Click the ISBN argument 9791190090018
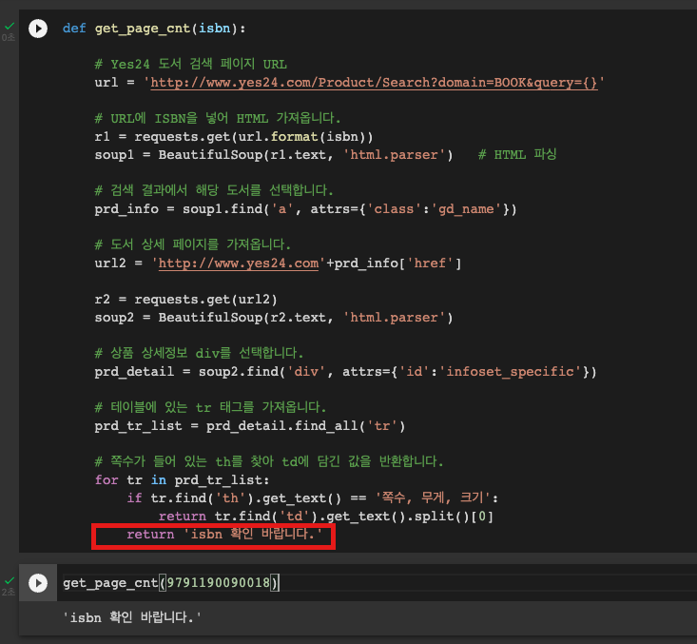Screen dimensions: 697x644 tap(219, 582)
